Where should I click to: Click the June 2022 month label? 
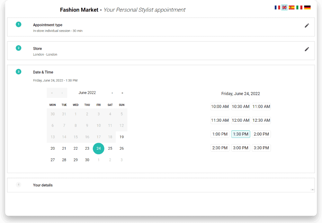(x=87, y=93)
